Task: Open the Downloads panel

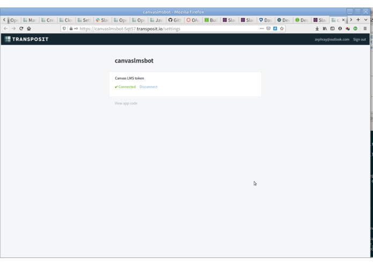Action: 317,28
